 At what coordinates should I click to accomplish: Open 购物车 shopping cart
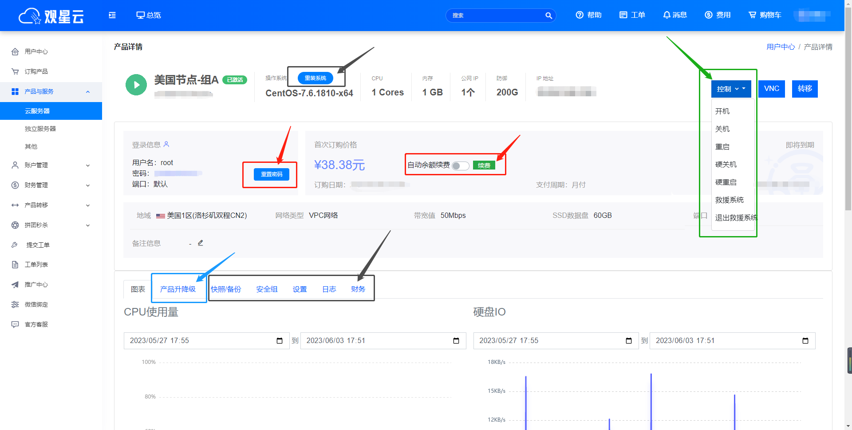point(765,15)
